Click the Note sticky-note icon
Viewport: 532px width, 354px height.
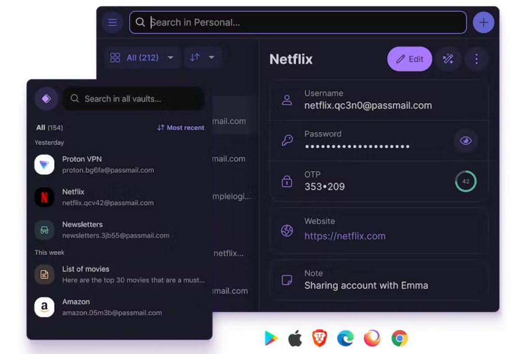point(287,280)
